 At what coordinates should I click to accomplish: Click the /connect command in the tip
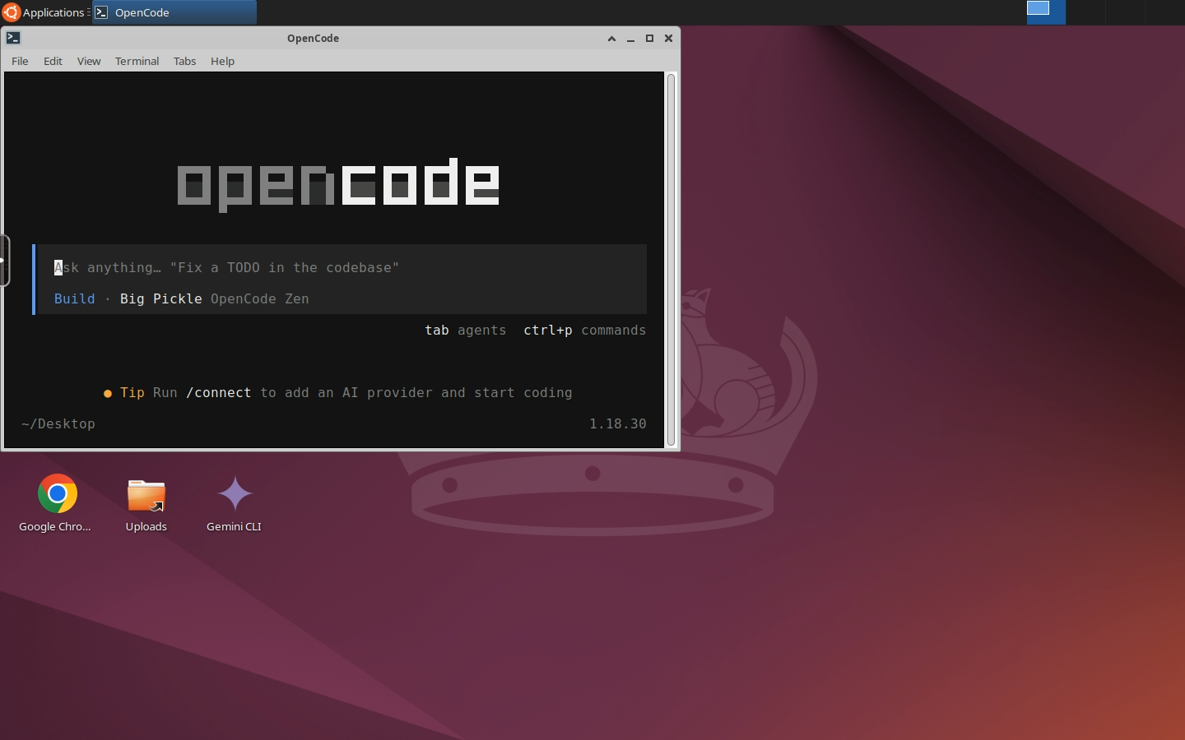coord(219,392)
